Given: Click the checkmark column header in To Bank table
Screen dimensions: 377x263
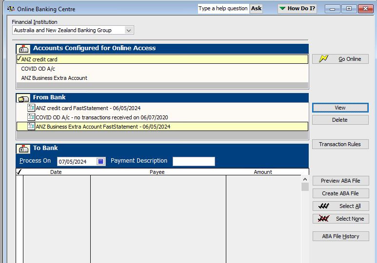Looking at the screenshot, I should [19, 171].
